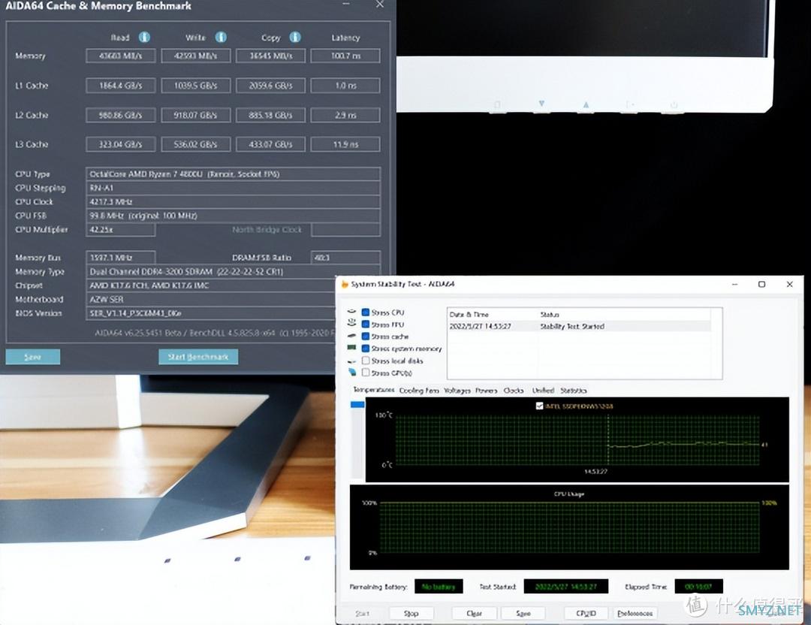Maximize the System Stability Test window
Viewport: 811px width, 625px height.
(761, 284)
